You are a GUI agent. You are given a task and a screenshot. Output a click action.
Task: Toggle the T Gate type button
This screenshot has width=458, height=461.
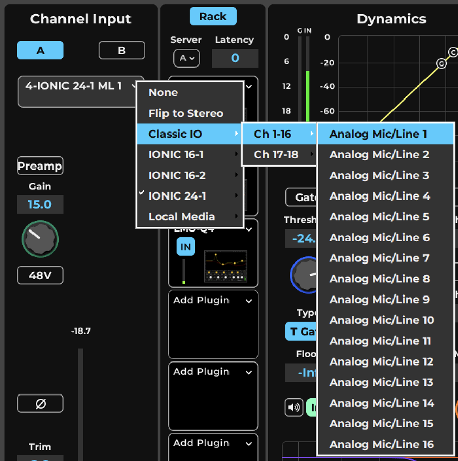point(302,332)
